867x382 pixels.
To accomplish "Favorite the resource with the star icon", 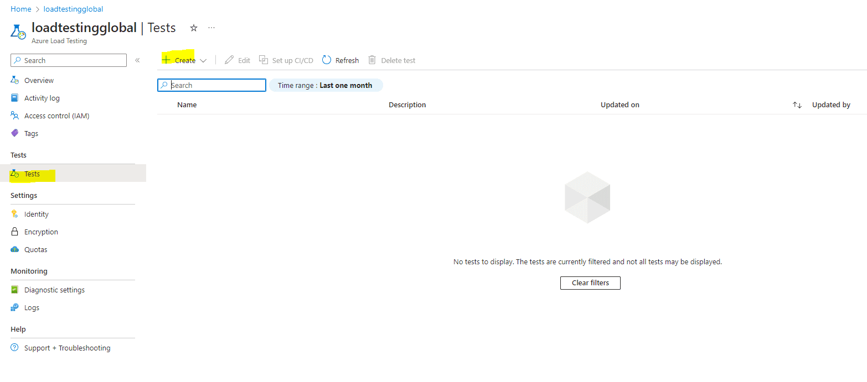I will click(194, 28).
